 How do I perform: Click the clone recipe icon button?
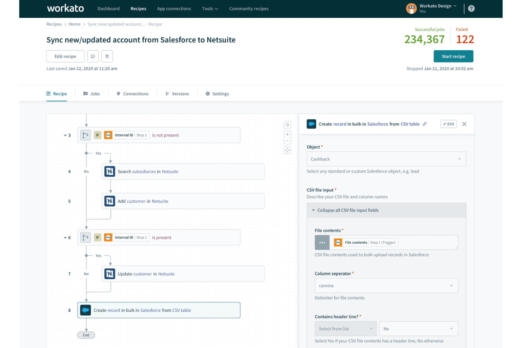pyautogui.click(x=93, y=56)
